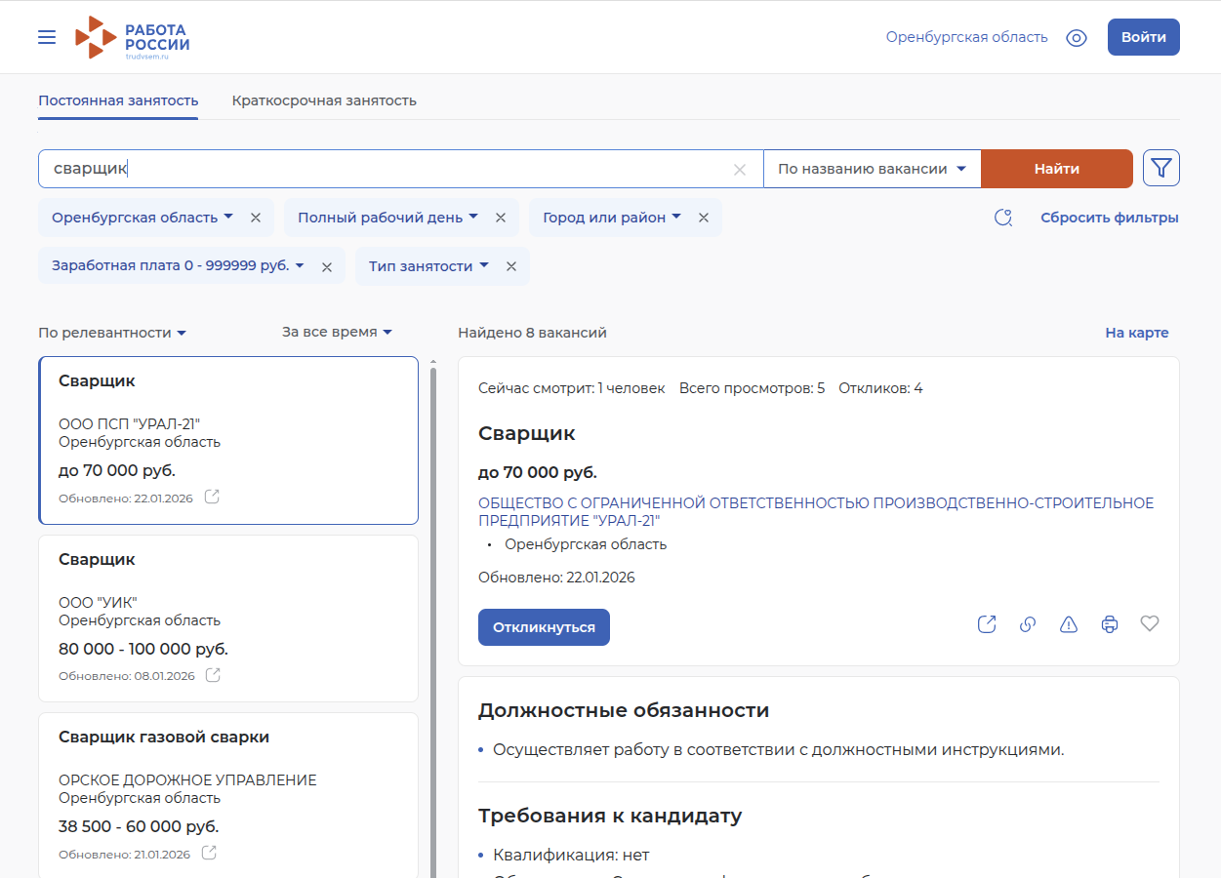
Task: Expand Тип занятости dropdown
Action: (428, 266)
